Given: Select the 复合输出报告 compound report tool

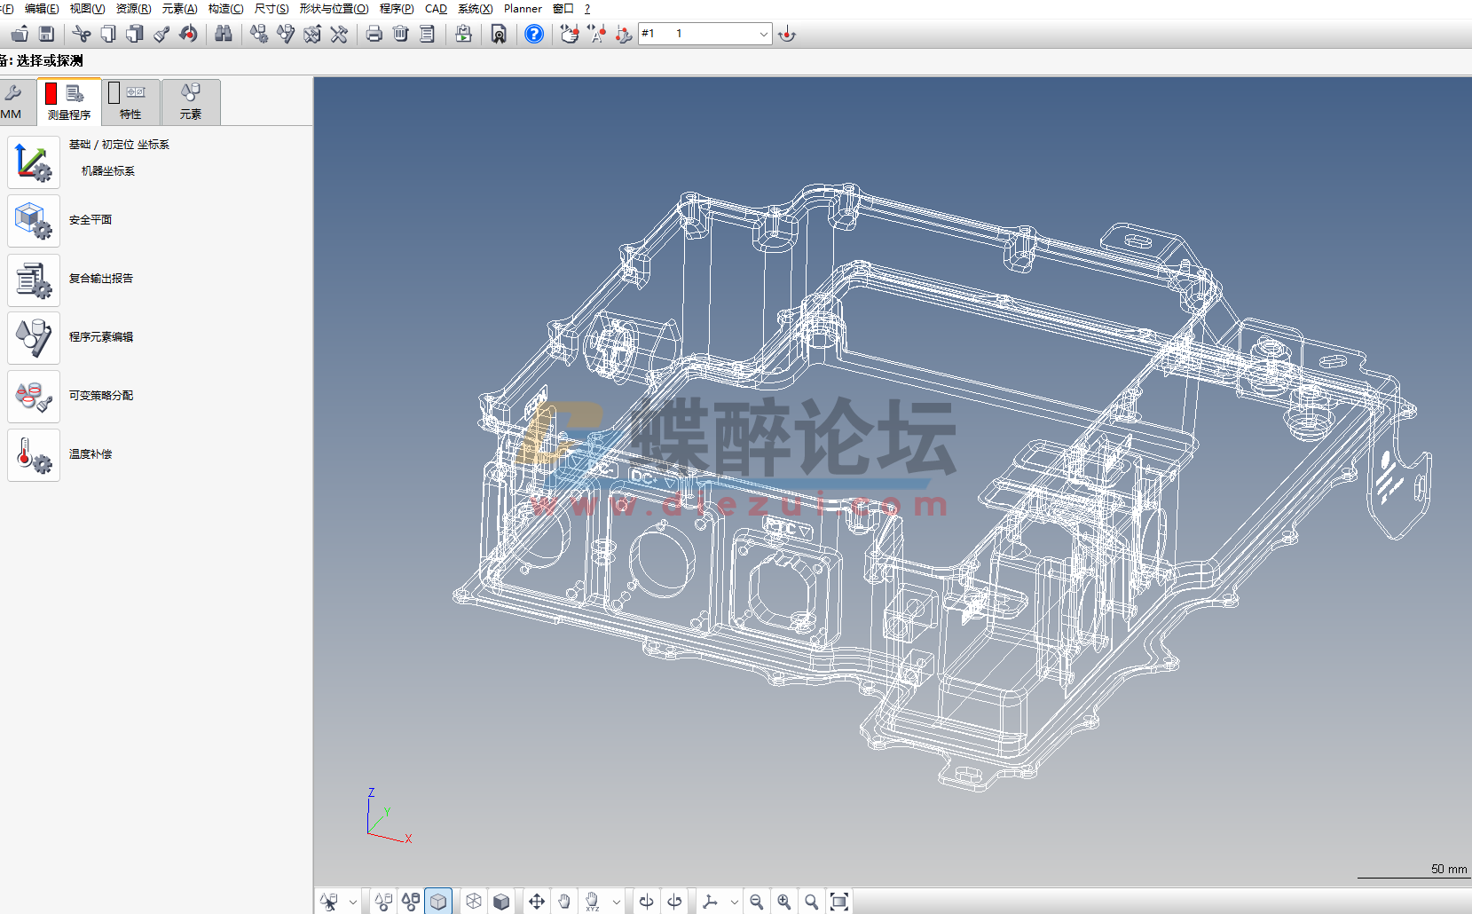Looking at the screenshot, I should click(33, 279).
